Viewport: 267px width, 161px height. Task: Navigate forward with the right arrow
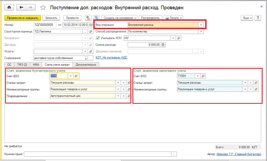30,7
